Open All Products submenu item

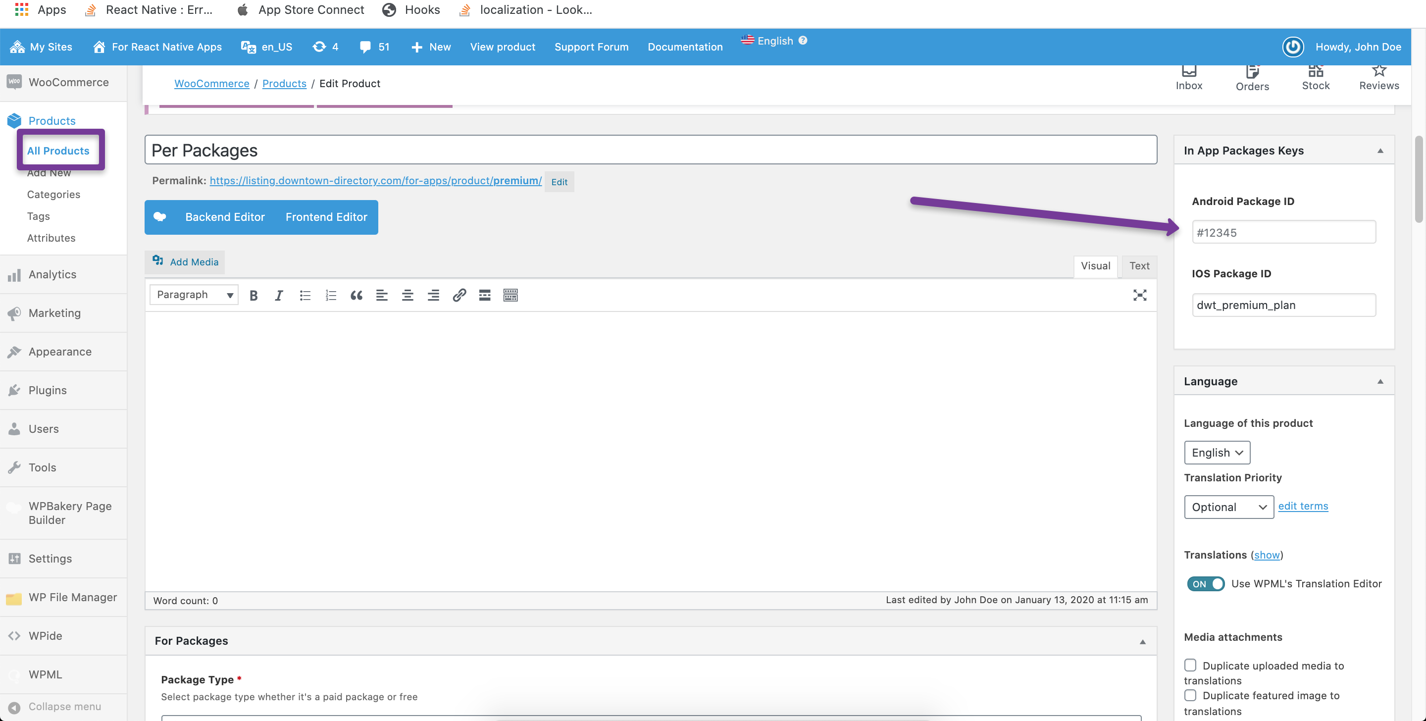(x=58, y=151)
